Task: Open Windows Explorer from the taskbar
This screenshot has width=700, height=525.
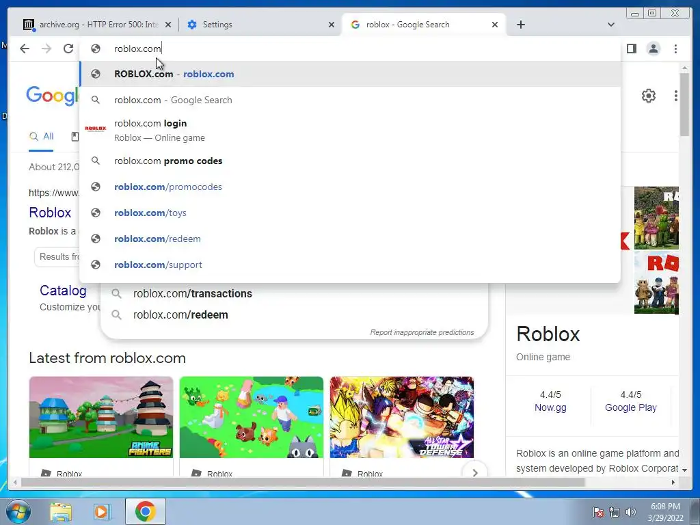Action: click(x=60, y=511)
